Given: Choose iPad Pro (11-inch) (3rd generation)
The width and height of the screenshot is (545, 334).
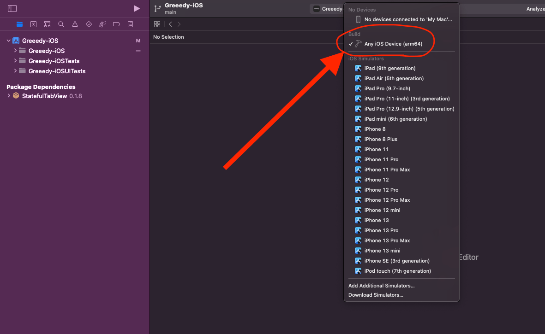Looking at the screenshot, I should 401,99.
